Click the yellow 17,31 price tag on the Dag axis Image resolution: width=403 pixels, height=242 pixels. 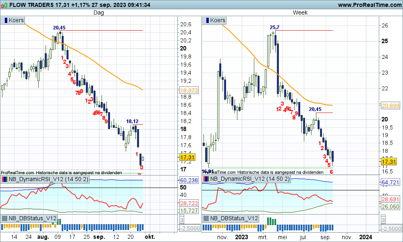coord(187,157)
